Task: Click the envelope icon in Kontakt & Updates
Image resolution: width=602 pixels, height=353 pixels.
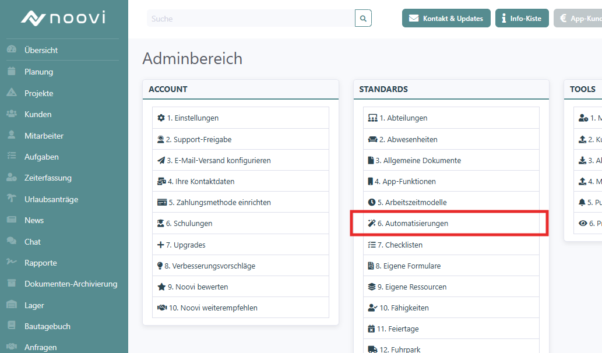Action: coord(414,19)
